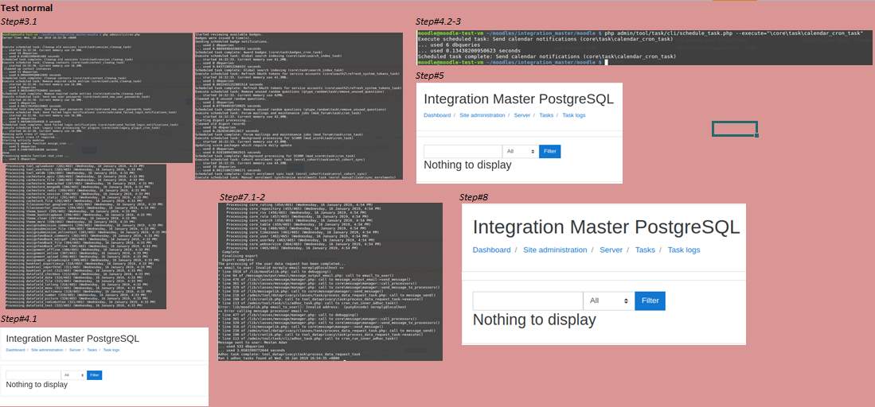Click Filter button in Step#8 panel
This screenshot has width=875, height=407.
(650, 300)
